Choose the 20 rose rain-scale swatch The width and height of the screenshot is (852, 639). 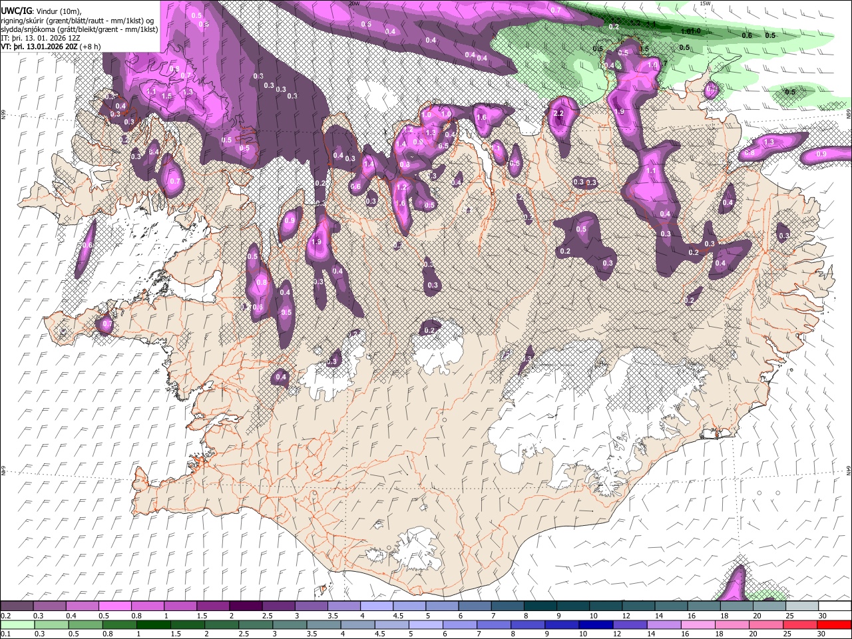tap(765, 624)
